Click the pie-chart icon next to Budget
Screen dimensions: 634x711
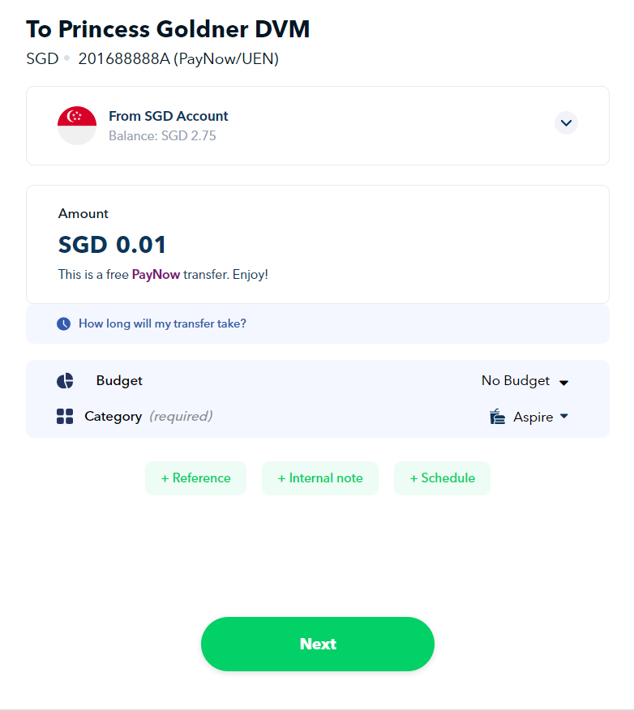point(64,380)
